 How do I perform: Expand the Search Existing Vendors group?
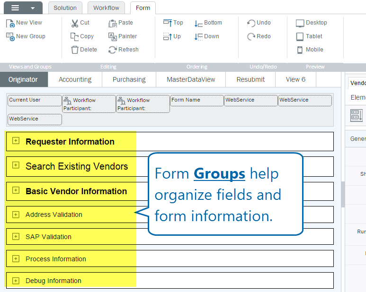pos(16,165)
